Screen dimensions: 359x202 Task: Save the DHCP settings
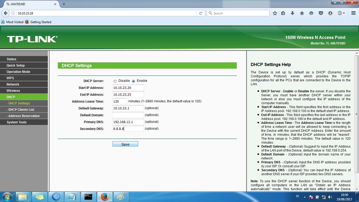125,144
